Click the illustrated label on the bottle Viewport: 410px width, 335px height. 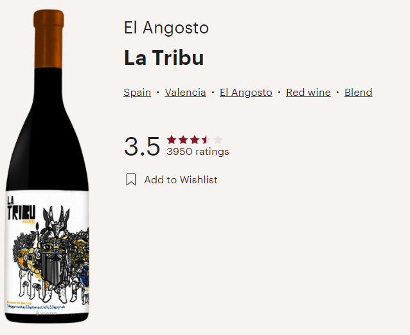coord(47,253)
